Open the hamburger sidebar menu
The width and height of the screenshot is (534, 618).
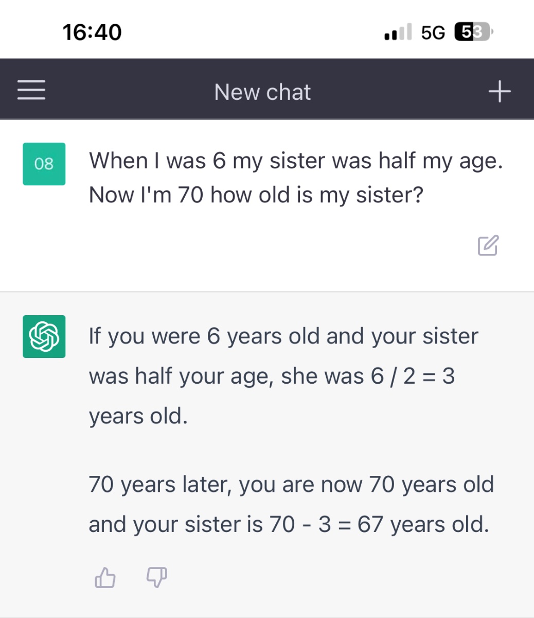(31, 90)
